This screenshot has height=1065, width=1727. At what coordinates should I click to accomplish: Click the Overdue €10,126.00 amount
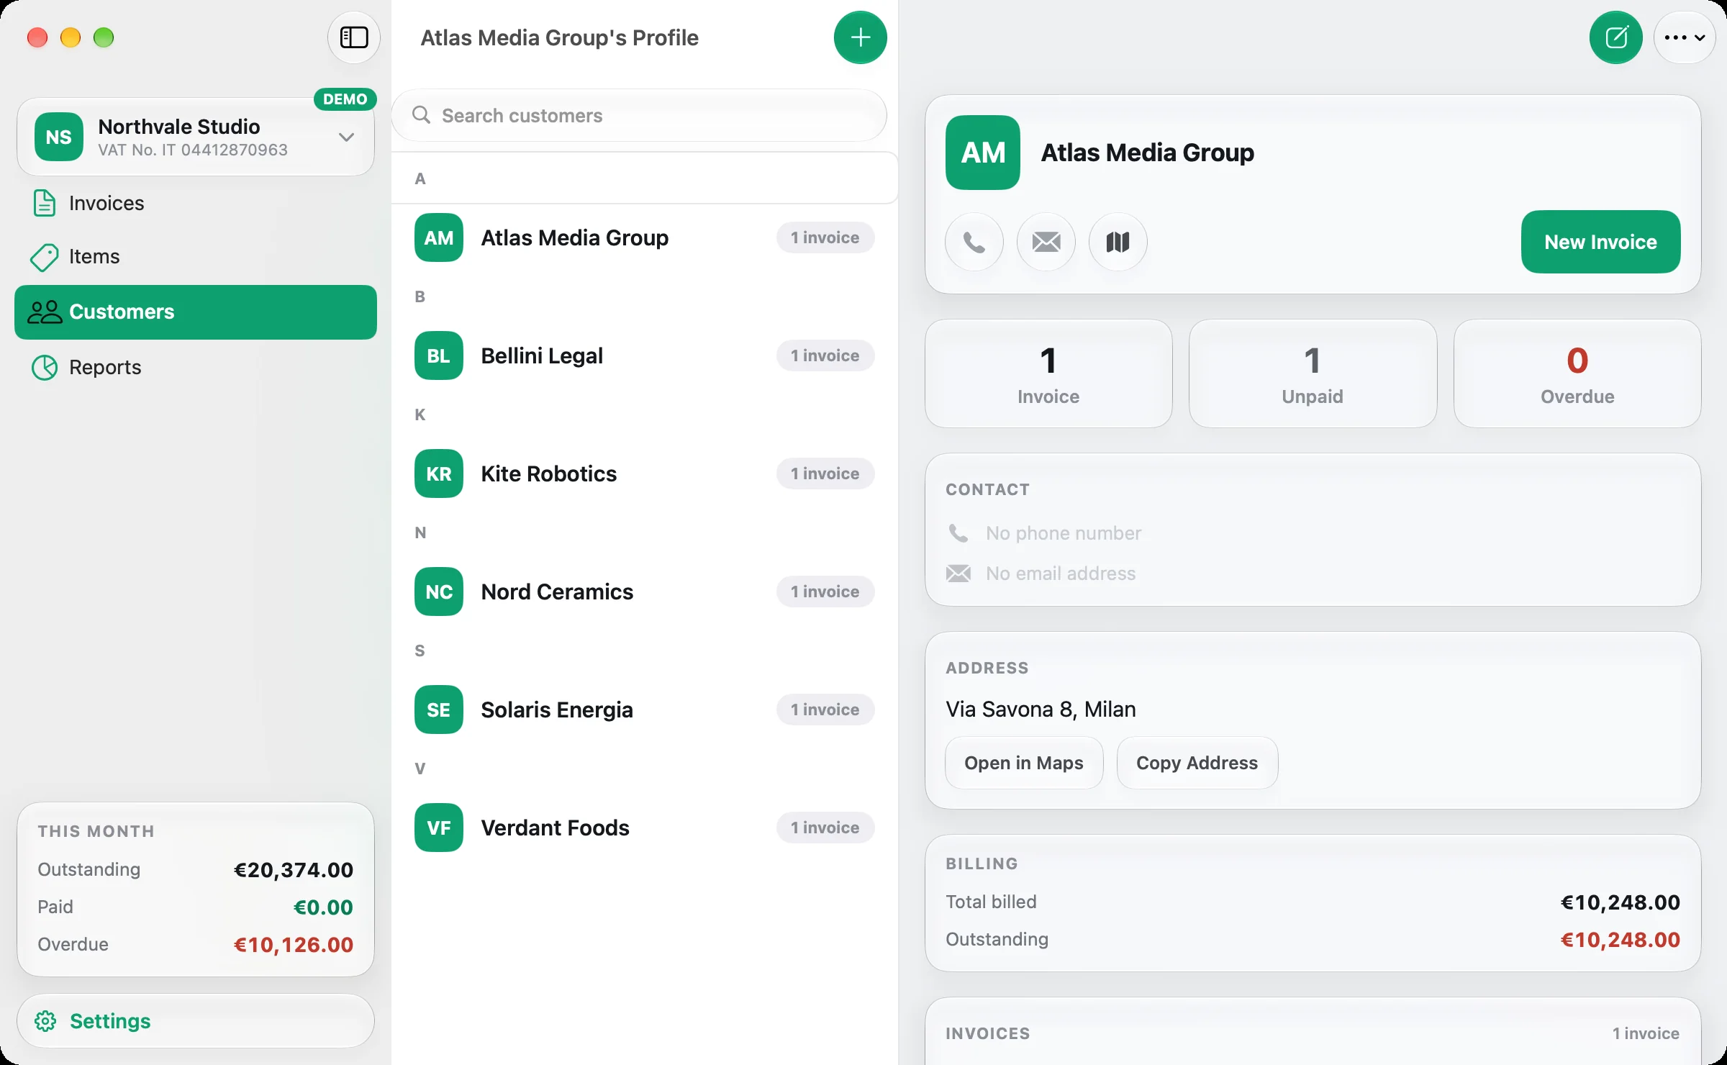[x=294, y=945]
